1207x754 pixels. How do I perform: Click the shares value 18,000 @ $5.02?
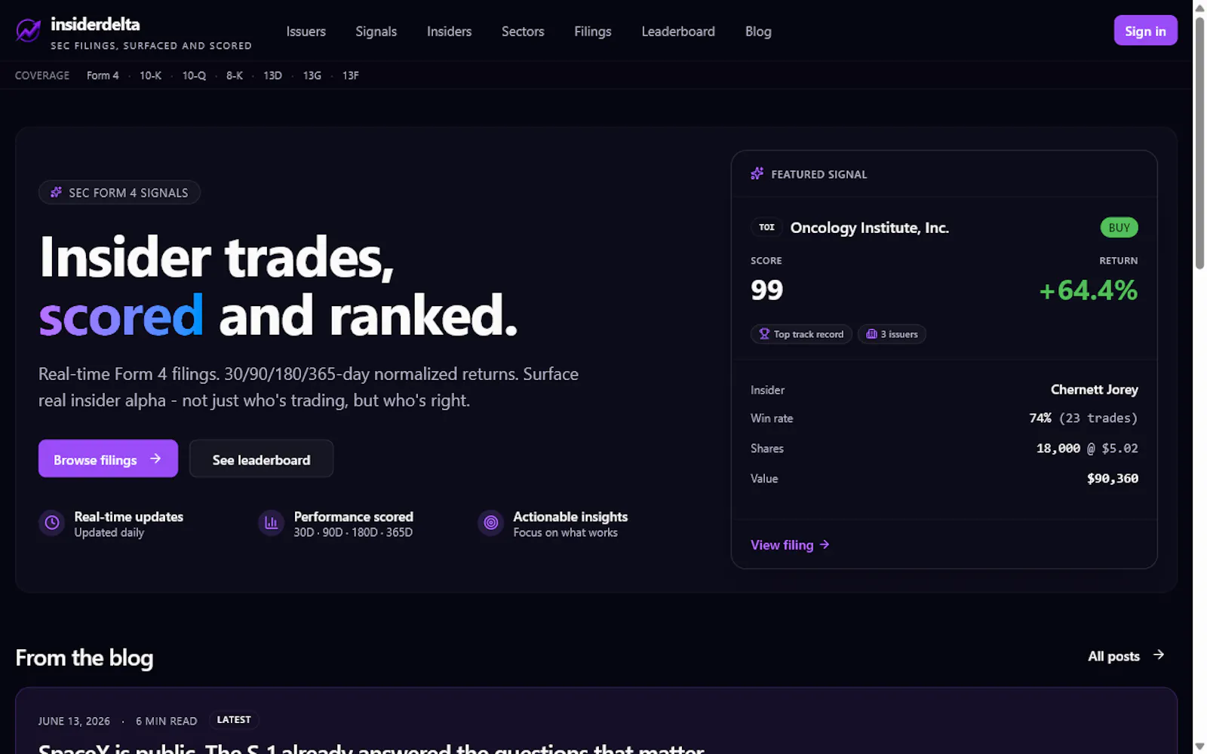tap(1087, 448)
